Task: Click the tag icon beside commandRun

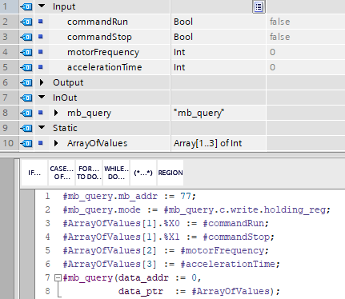Action: (x=26, y=22)
